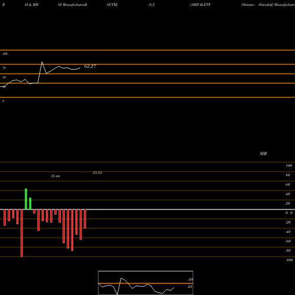Click the SBIVALETF symbol text in header
This screenshot has width=295, height=295.
pyautogui.click(x=201, y=5)
